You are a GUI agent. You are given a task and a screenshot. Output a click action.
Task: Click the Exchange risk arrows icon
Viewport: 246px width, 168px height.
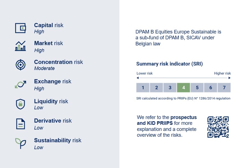(x=20, y=84)
